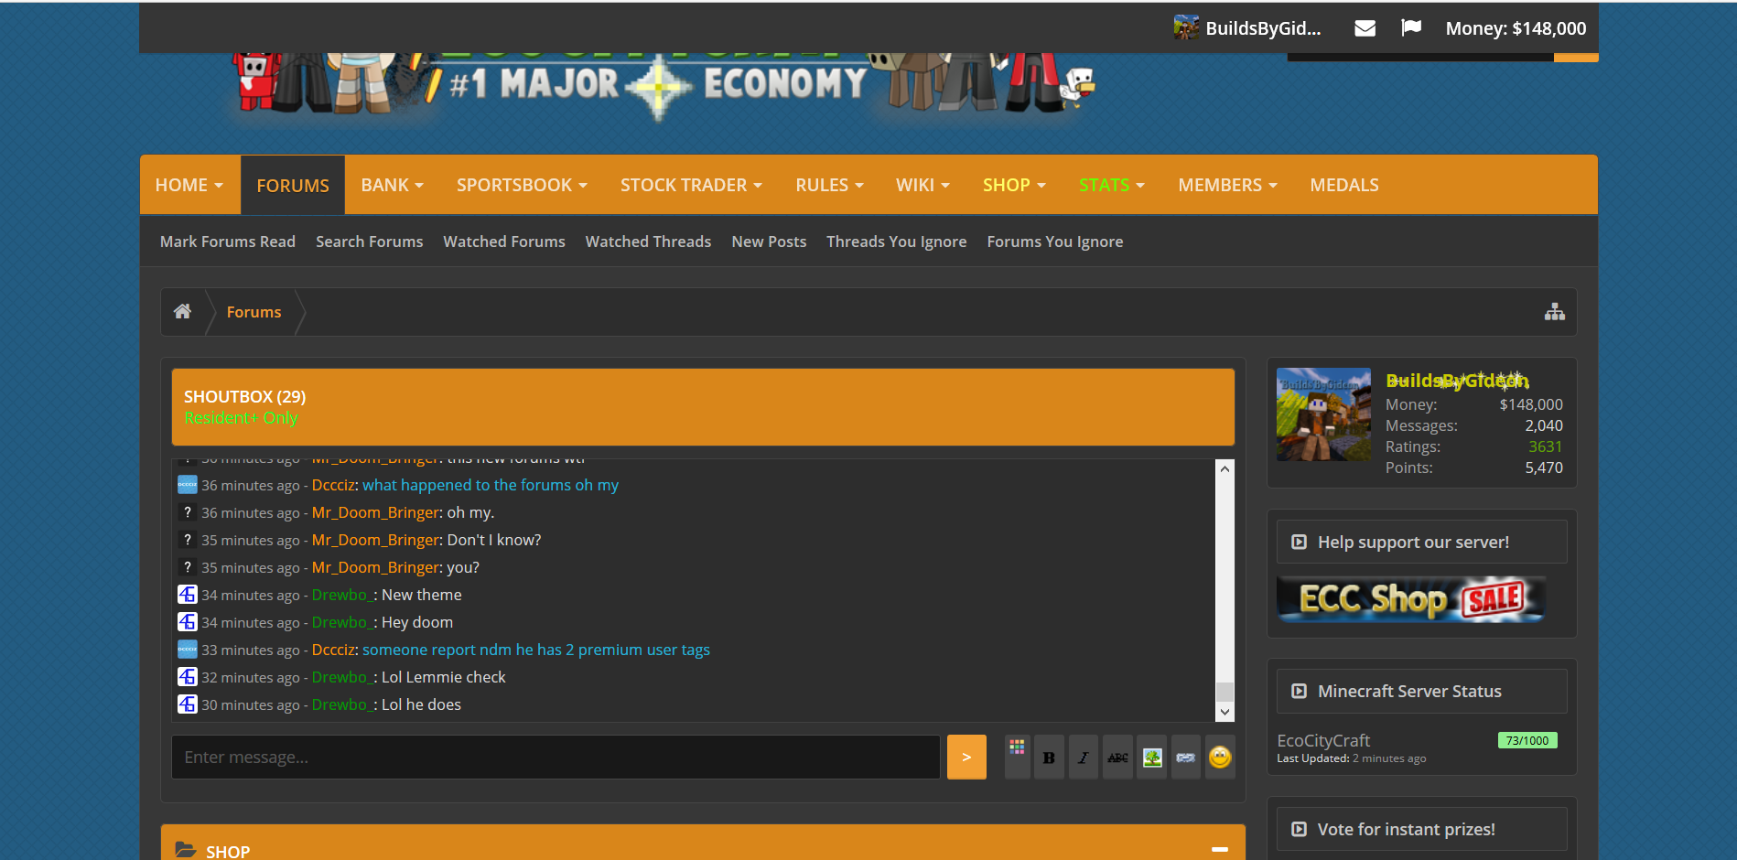Open Forums You Ignore
The width and height of the screenshot is (1737, 860).
1055,242
